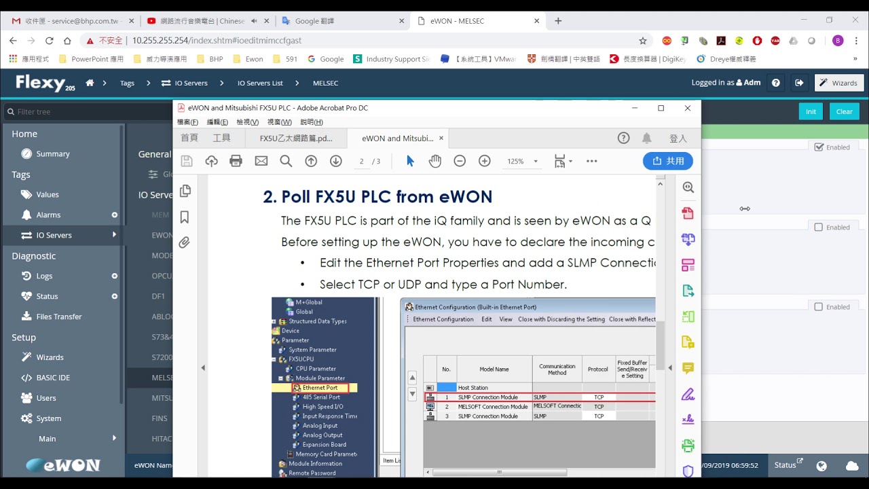
Task: Click the 登入 sign-in link in Acrobat
Action: [x=678, y=139]
